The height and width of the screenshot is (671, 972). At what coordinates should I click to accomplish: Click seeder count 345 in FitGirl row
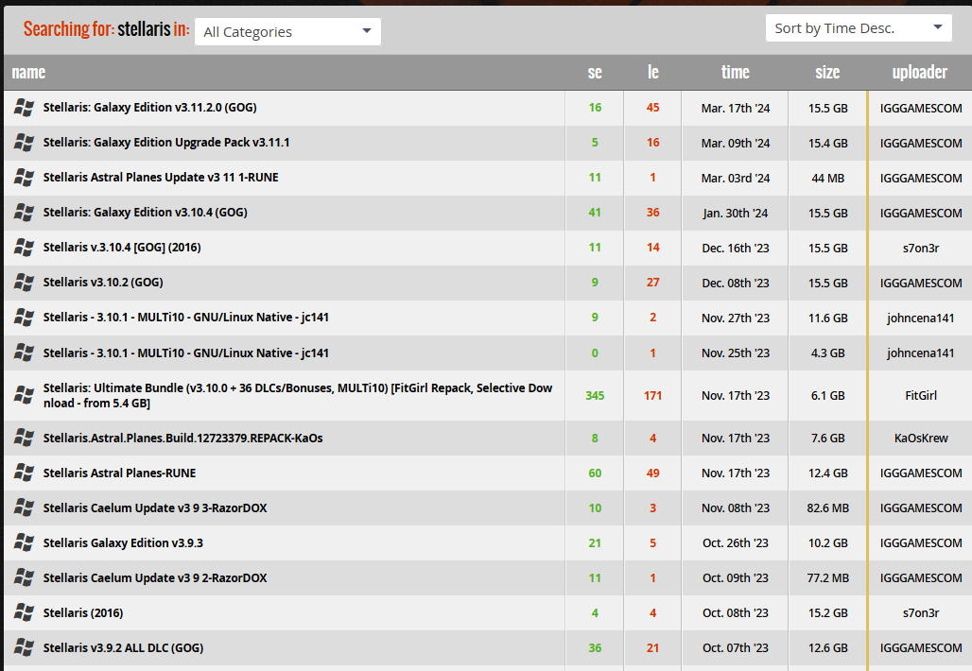pyautogui.click(x=595, y=395)
